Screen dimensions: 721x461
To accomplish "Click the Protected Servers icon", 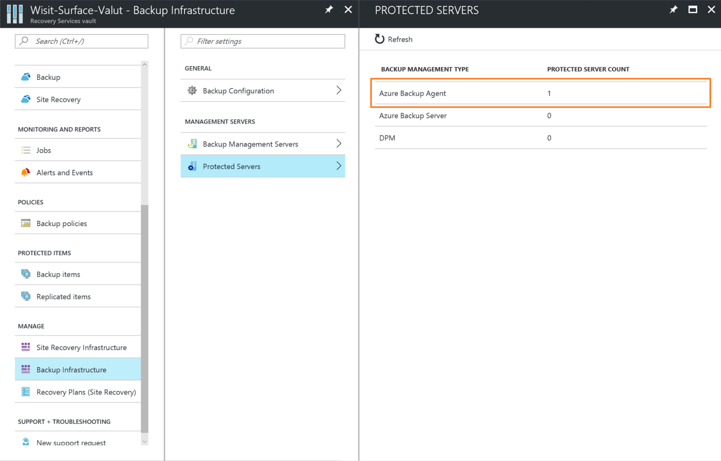I will (192, 166).
